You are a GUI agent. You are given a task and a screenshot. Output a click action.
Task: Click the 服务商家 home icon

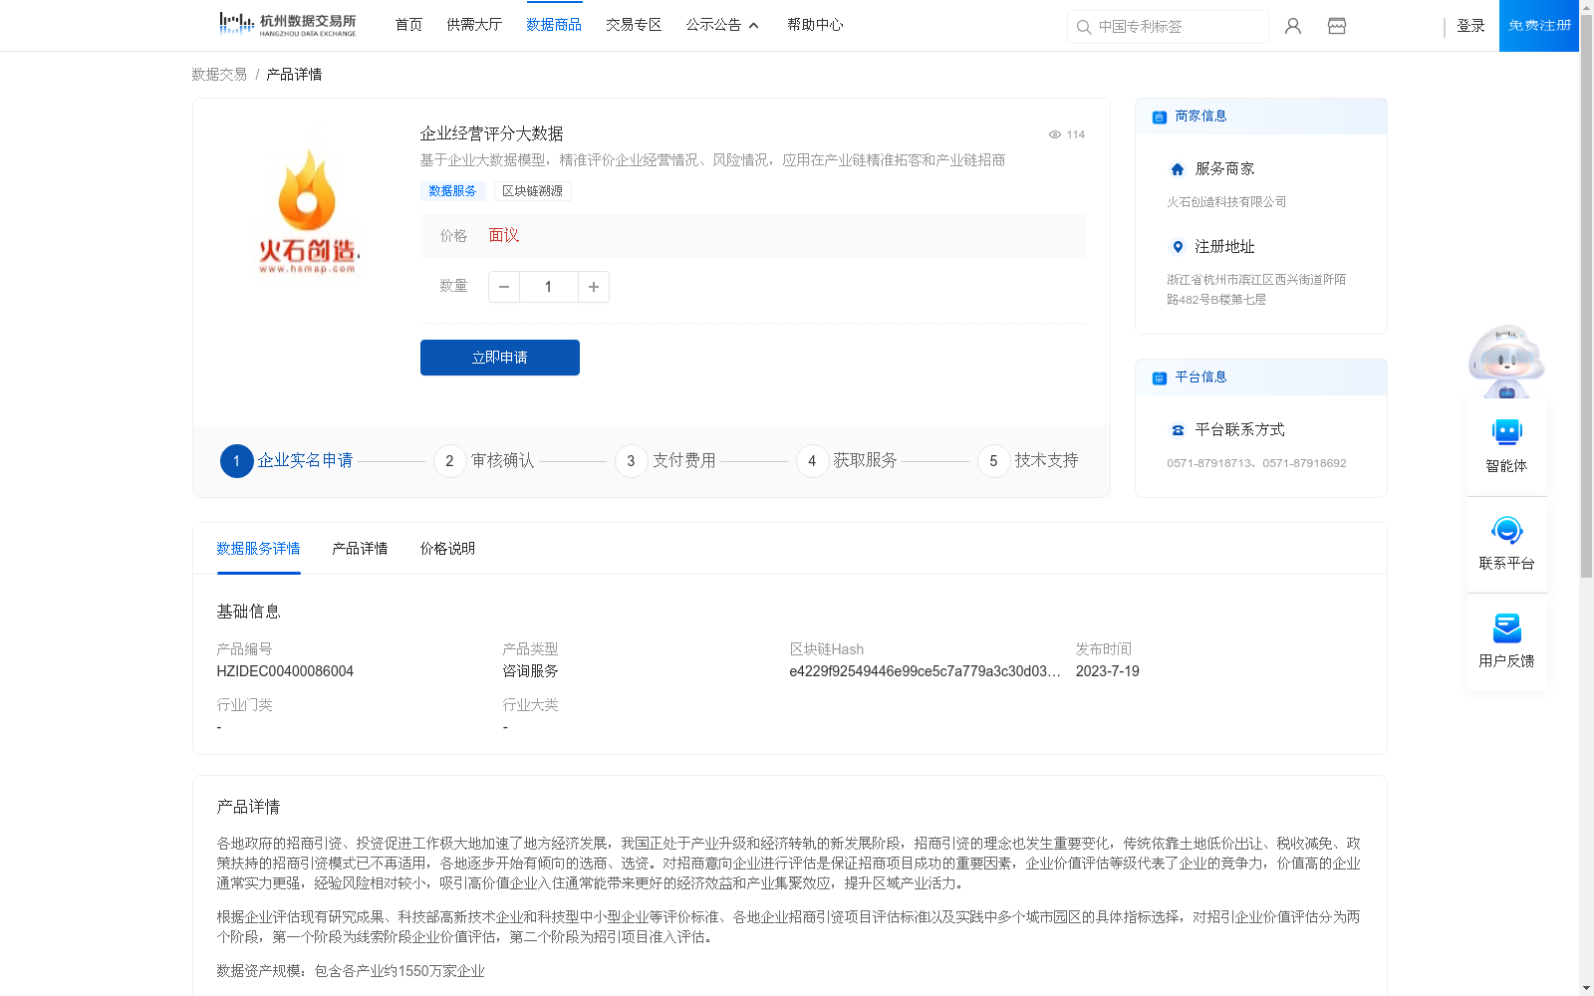click(1178, 169)
